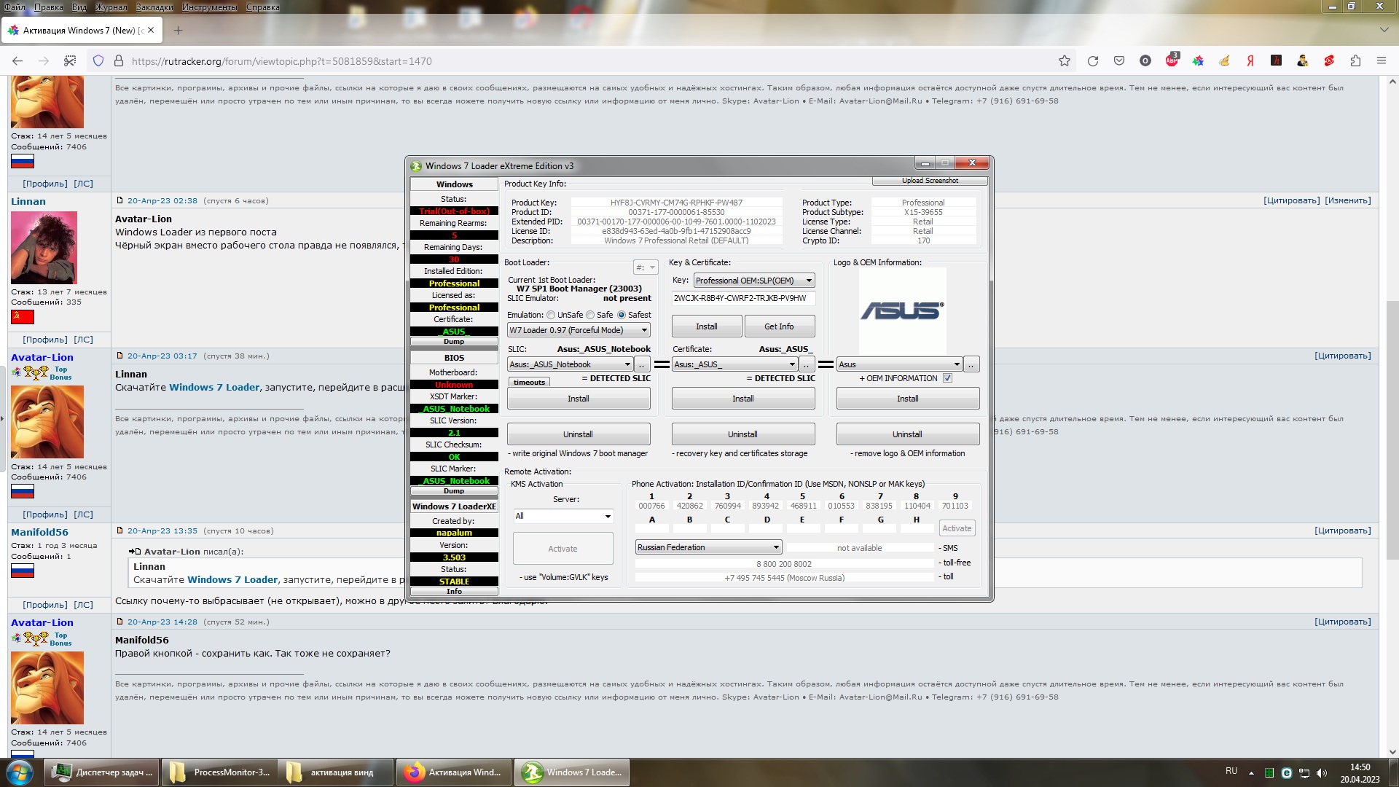Viewport: 1399px width, 787px height.
Task: Click the browser address bar URL
Action: point(281,61)
